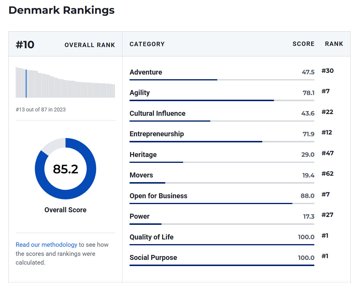Click the Adventure score progress bar
Viewport: 355px width, 283px height.
pyautogui.click(x=222, y=80)
